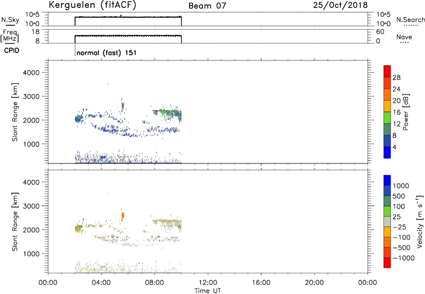The width and height of the screenshot is (425, 294).
Task: Click the '04:00' time axis tick label
Action: (x=101, y=283)
